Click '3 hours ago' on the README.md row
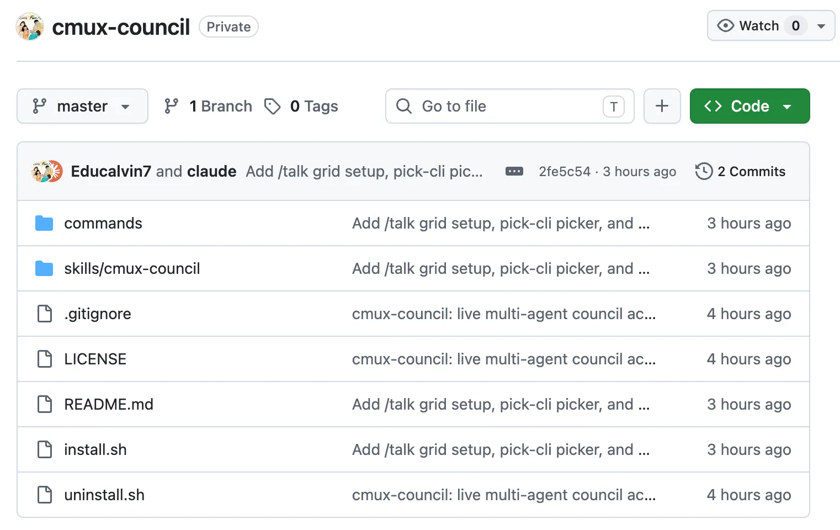The width and height of the screenshot is (840, 530). pos(749,404)
